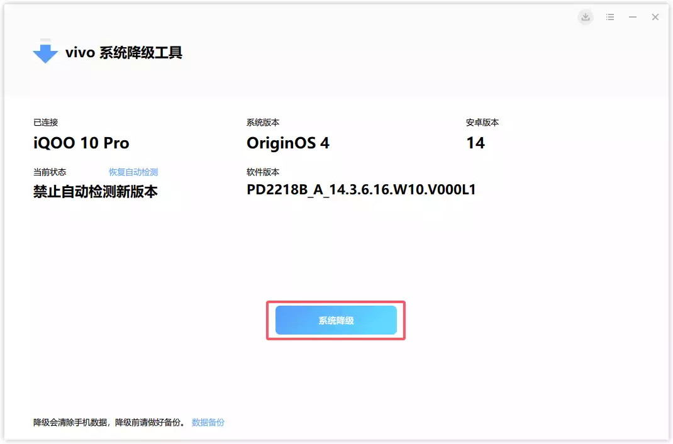Click the 系统版本 label
The image size is (673, 444).
click(x=263, y=122)
